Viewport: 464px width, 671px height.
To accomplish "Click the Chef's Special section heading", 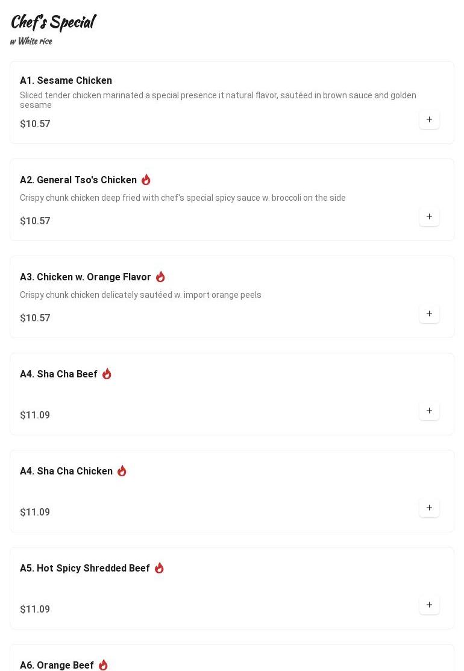I will click(x=54, y=22).
